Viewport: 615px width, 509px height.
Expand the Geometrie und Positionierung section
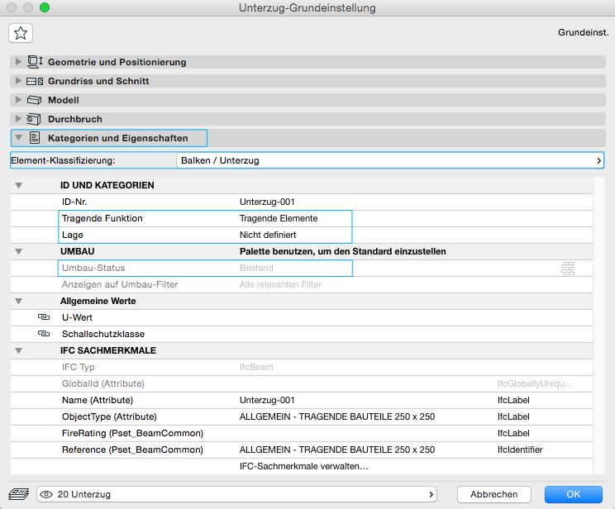(19, 62)
